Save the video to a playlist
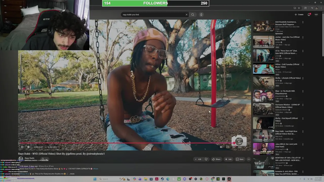Image resolution: width=324 pixels, height=182 pixels. (x=240, y=159)
